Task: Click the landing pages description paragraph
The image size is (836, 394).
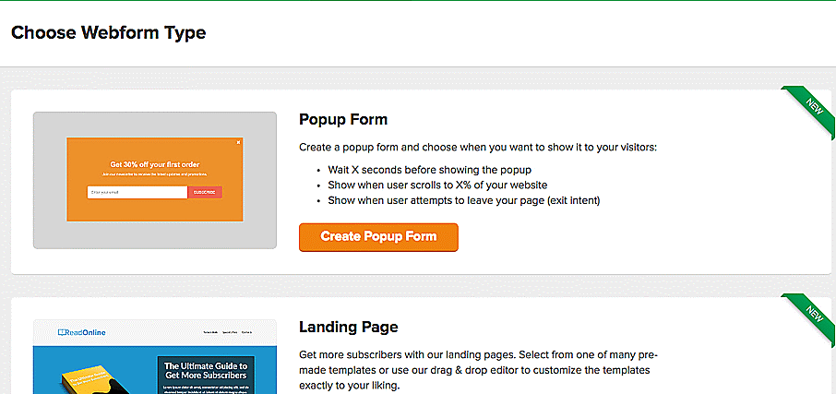Action: [479, 369]
